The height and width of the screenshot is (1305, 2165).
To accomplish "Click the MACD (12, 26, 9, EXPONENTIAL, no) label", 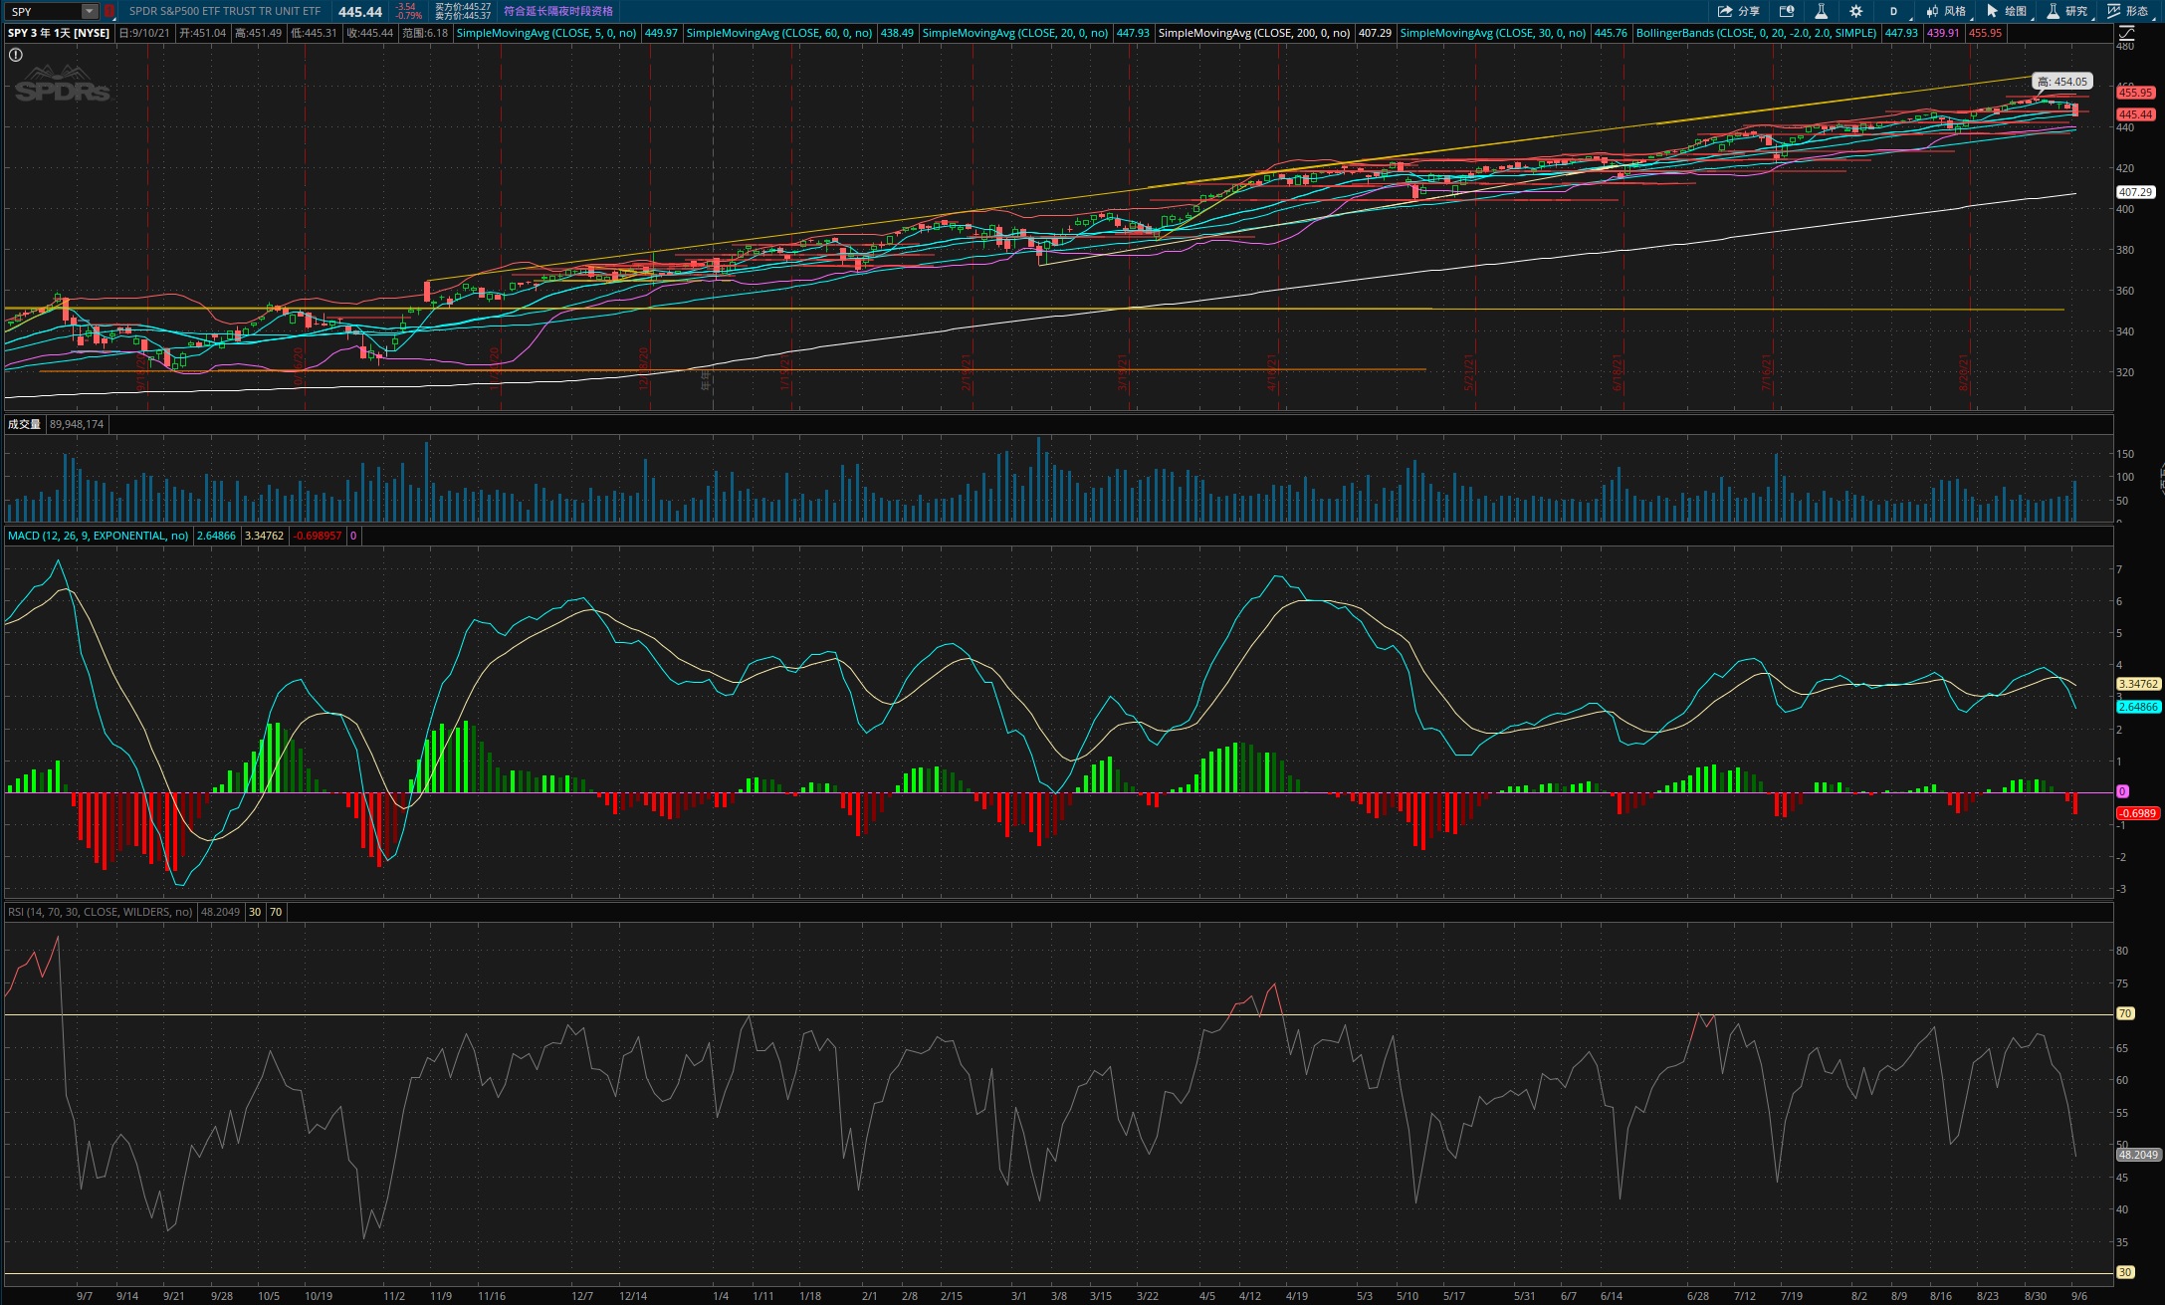I will [98, 536].
